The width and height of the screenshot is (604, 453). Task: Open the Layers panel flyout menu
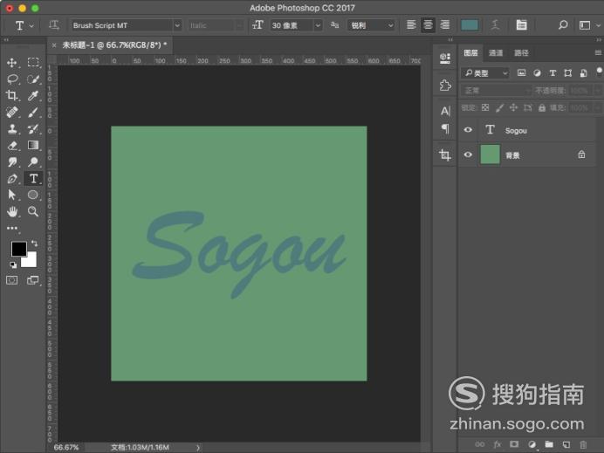point(598,52)
